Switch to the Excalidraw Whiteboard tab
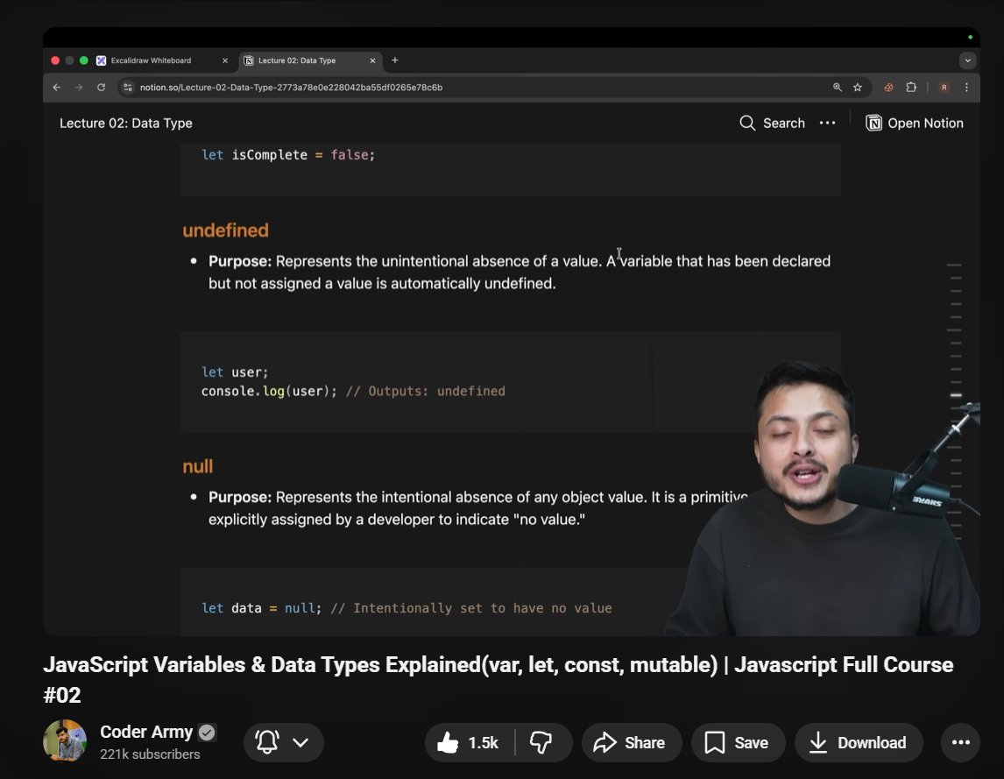The height and width of the screenshot is (779, 1004). click(151, 60)
